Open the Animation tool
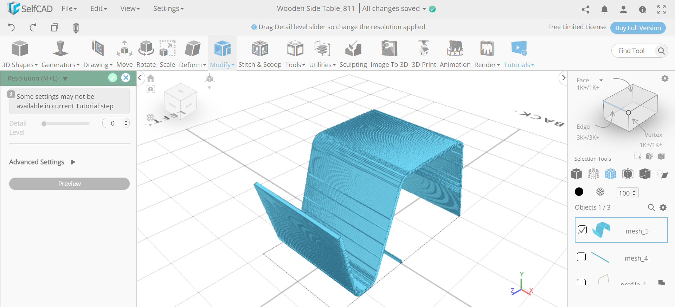The height and width of the screenshot is (307, 675). [455, 54]
